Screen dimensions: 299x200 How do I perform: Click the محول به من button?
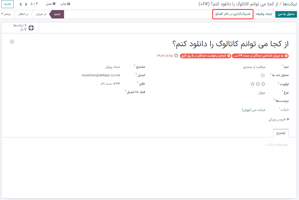point(286,14)
